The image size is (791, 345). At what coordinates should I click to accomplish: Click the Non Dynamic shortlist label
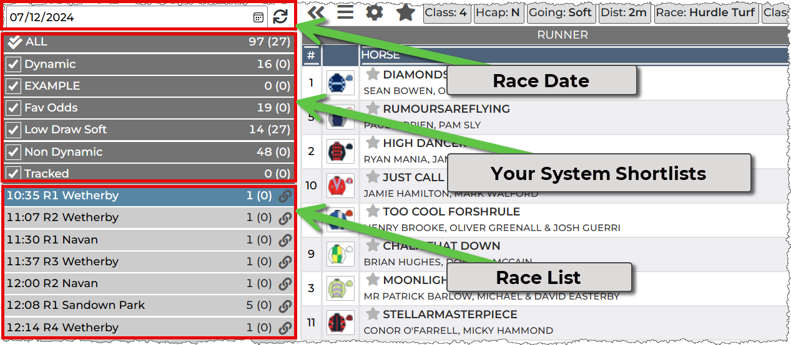click(x=63, y=152)
